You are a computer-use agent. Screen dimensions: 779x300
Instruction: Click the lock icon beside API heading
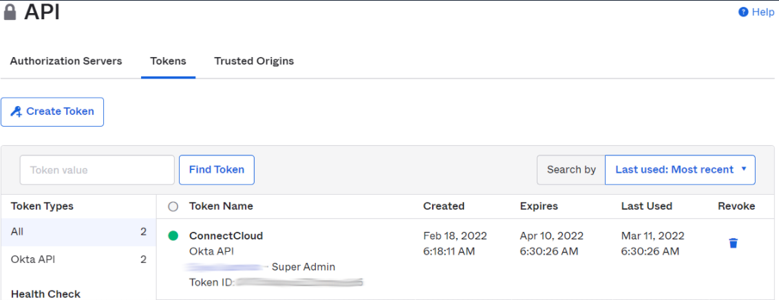[x=10, y=12]
